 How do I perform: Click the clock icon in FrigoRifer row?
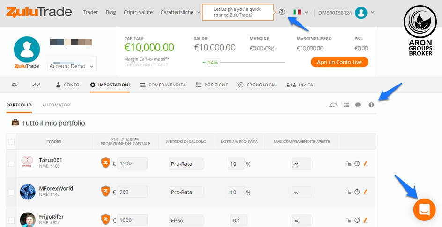[x=357, y=220]
